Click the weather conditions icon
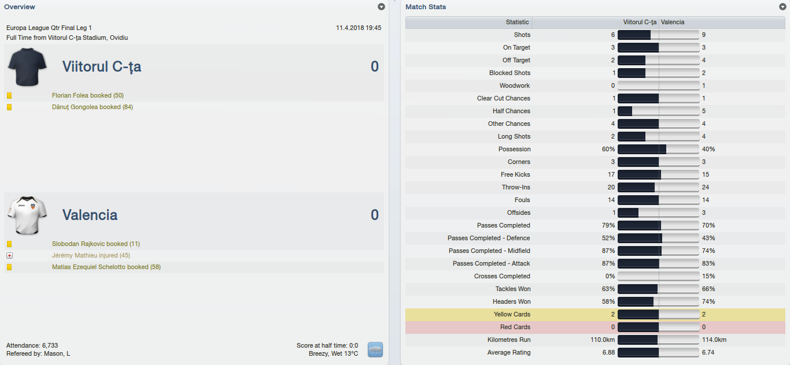The width and height of the screenshot is (790, 365). 375,349
